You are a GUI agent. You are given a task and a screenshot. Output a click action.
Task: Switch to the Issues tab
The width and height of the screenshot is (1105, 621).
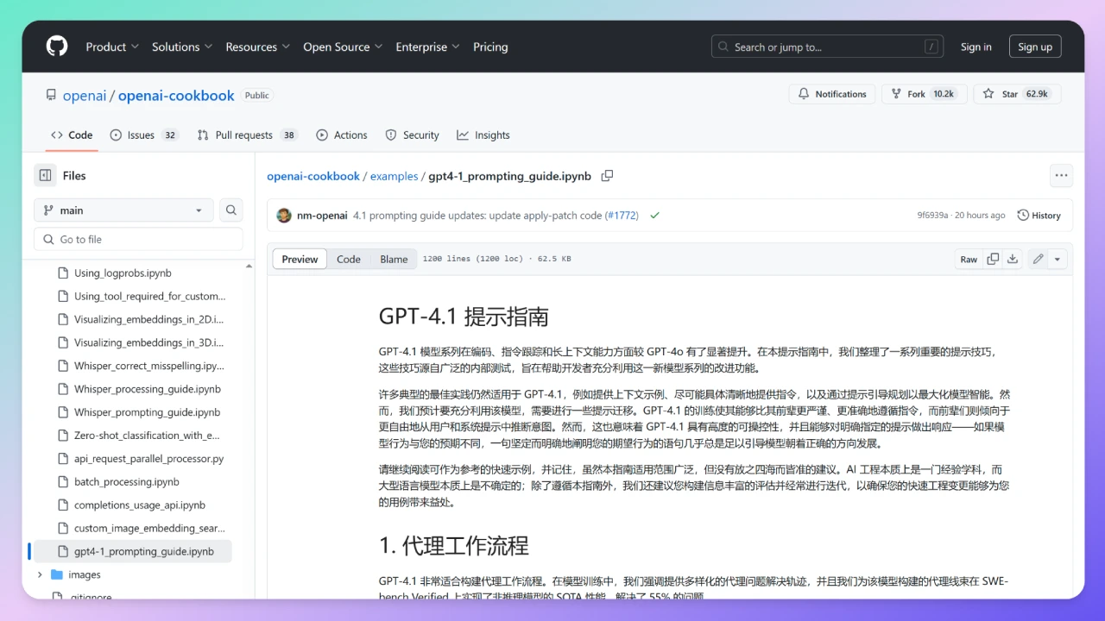143,135
